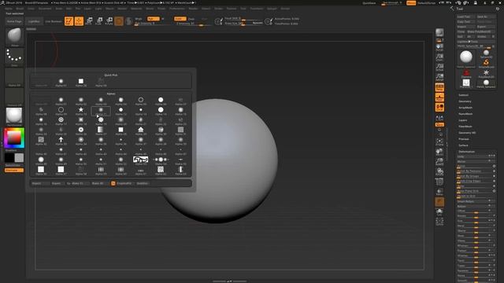The image size is (504, 283).
Task: Toggle the Floor grid button
Action: 439,97
